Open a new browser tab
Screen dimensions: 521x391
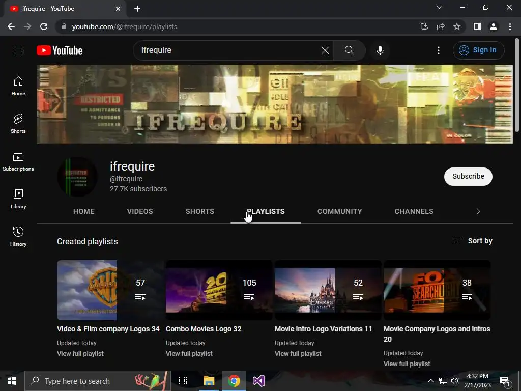tap(137, 9)
